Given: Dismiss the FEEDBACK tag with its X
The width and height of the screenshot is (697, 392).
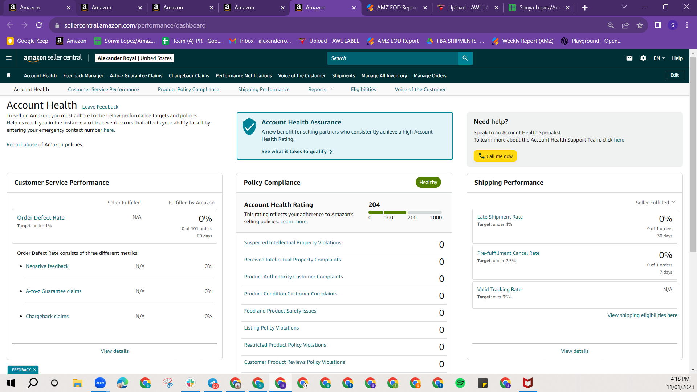Looking at the screenshot, I should tap(34, 370).
